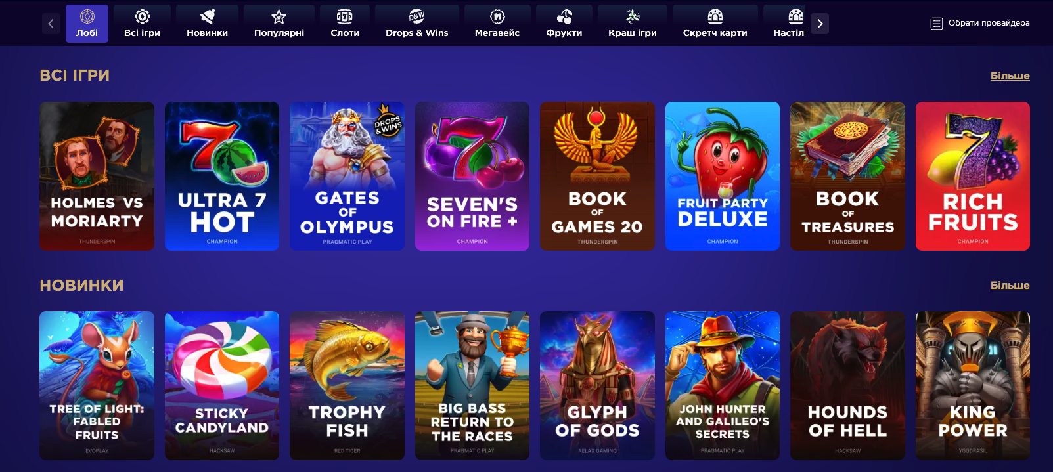The width and height of the screenshot is (1053, 472).
Task: Select the Популярні star category
Action: click(x=279, y=24)
